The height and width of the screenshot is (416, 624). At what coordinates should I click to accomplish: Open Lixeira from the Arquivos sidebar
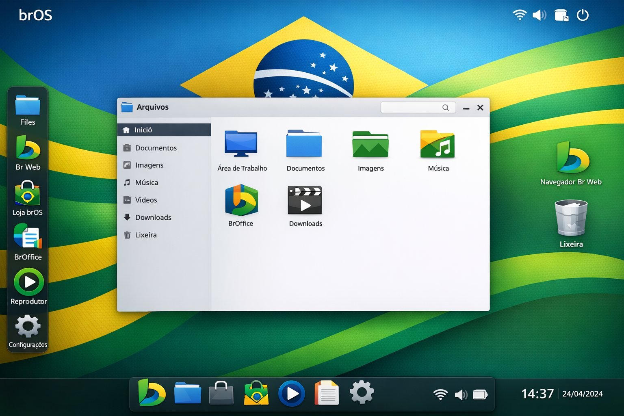tap(146, 235)
